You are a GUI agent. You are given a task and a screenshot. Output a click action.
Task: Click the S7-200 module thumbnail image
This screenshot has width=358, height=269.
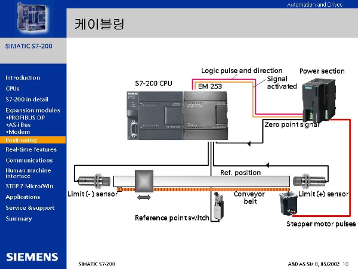point(32,18)
